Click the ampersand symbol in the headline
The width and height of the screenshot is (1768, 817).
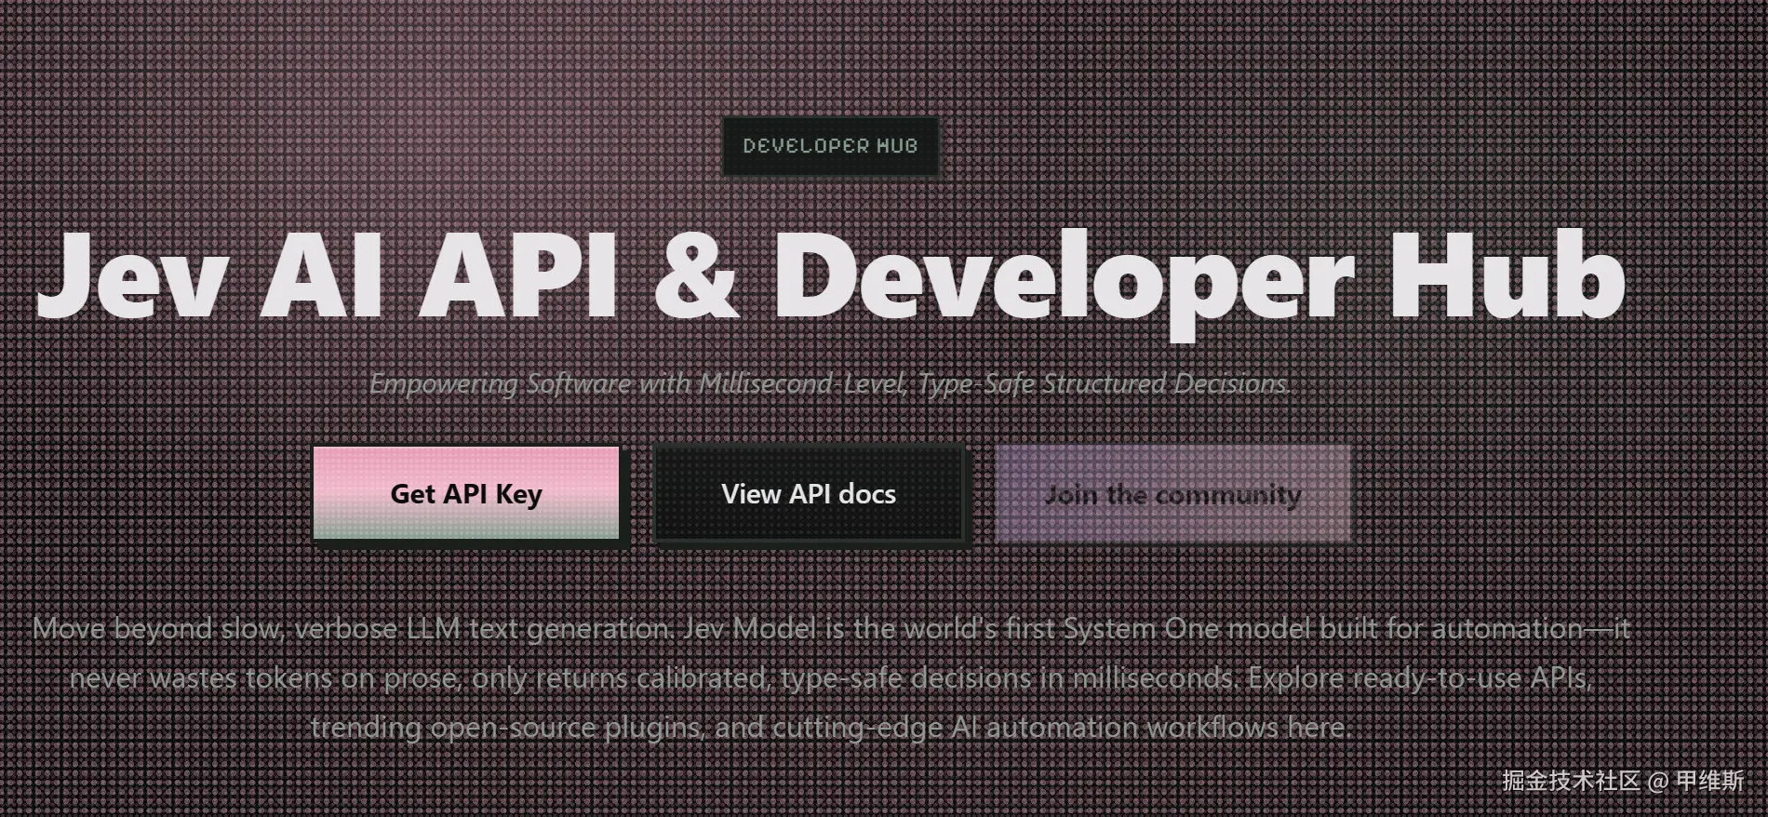point(695,276)
